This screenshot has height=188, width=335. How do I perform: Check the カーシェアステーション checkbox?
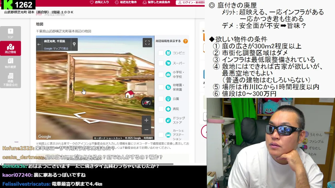(x=161, y=135)
